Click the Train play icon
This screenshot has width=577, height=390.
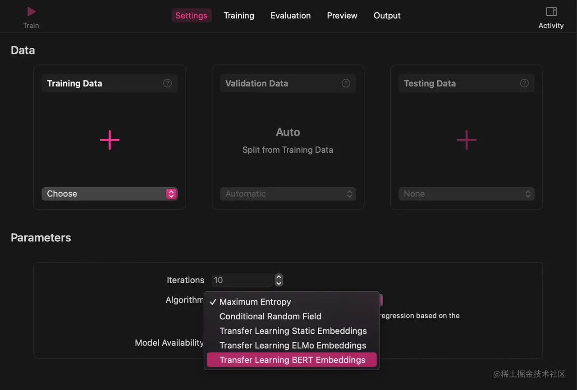click(x=31, y=12)
